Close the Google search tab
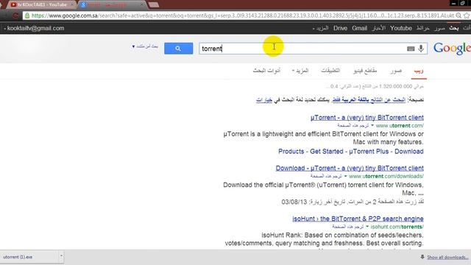The height and width of the screenshot is (265, 471). [142, 4]
